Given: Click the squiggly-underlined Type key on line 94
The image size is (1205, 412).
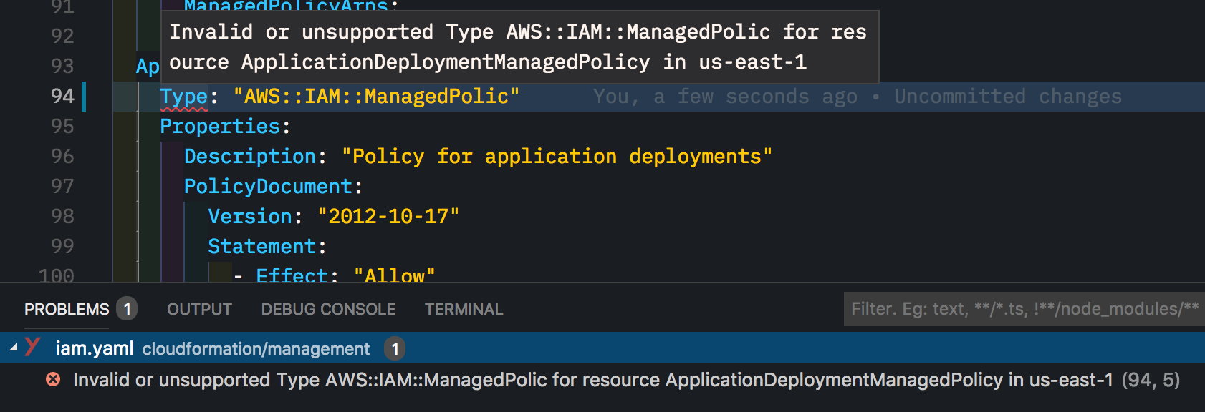Looking at the screenshot, I should (183, 97).
